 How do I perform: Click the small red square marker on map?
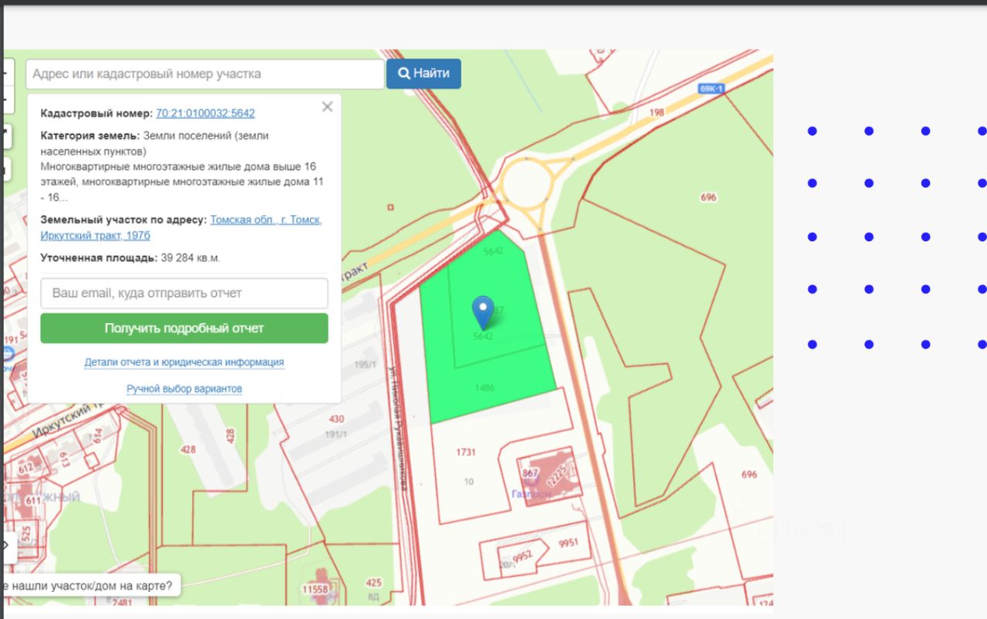pyautogui.click(x=391, y=207)
